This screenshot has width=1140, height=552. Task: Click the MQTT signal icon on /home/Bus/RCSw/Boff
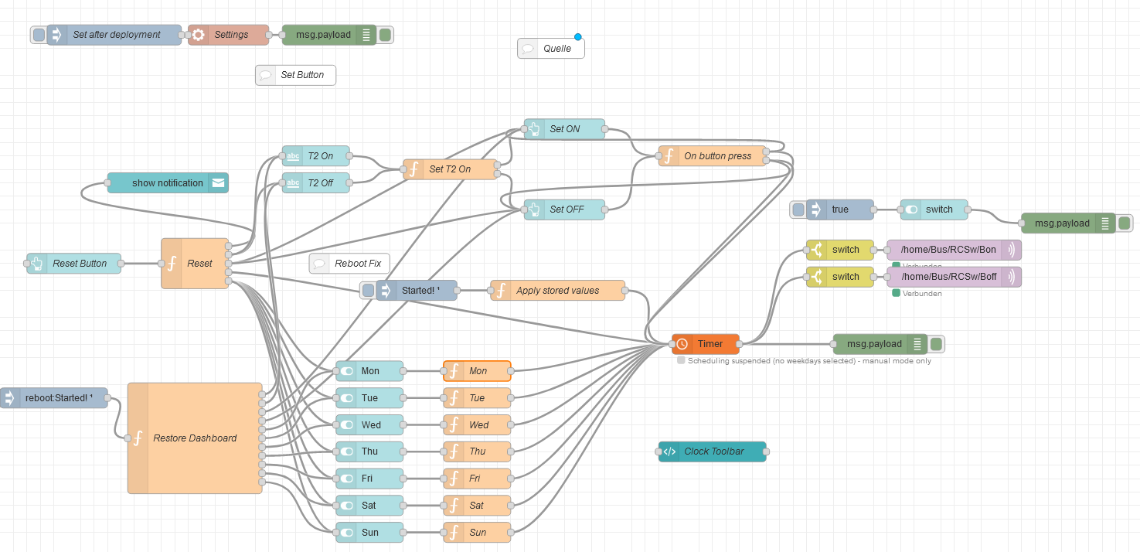(x=1011, y=277)
